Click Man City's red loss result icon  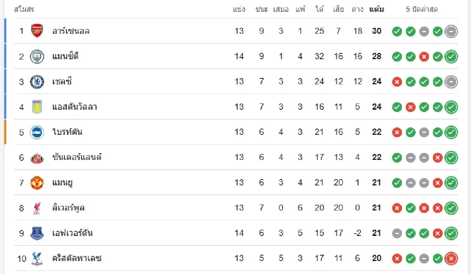pyautogui.click(x=424, y=57)
